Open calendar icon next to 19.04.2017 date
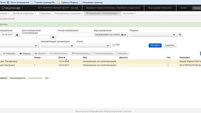The image size is (201, 113). tap(17, 35)
